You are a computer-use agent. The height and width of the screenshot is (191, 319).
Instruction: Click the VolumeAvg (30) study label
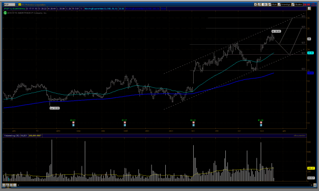12,135
